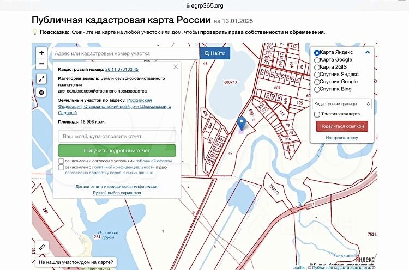Click the Leaflet attribution link

298,267
